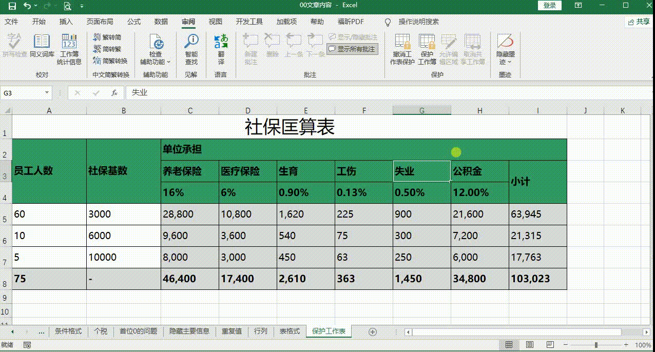655x352 pixels.
Task: Switch to the Page Layout (页面布局) tab
Action: [100, 22]
